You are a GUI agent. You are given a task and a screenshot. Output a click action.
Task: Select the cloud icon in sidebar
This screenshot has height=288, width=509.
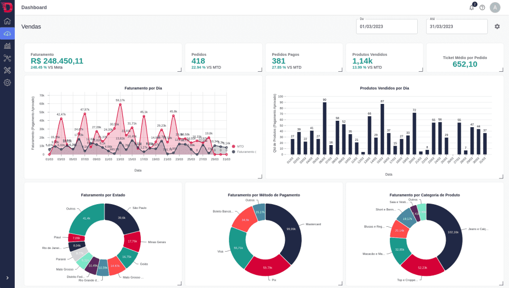(x=7, y=34)
